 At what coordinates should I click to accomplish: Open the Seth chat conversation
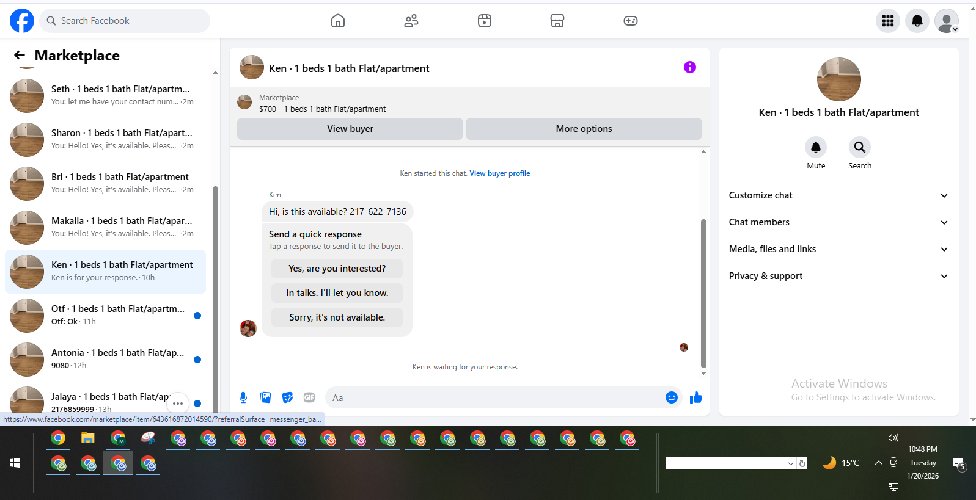point(105,96)
